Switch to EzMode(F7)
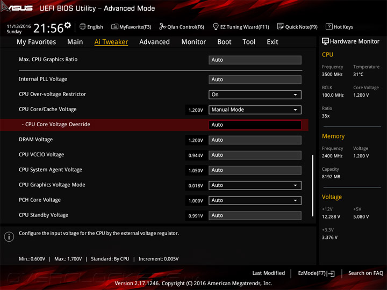The image size is (387, 290). point(316,273)
